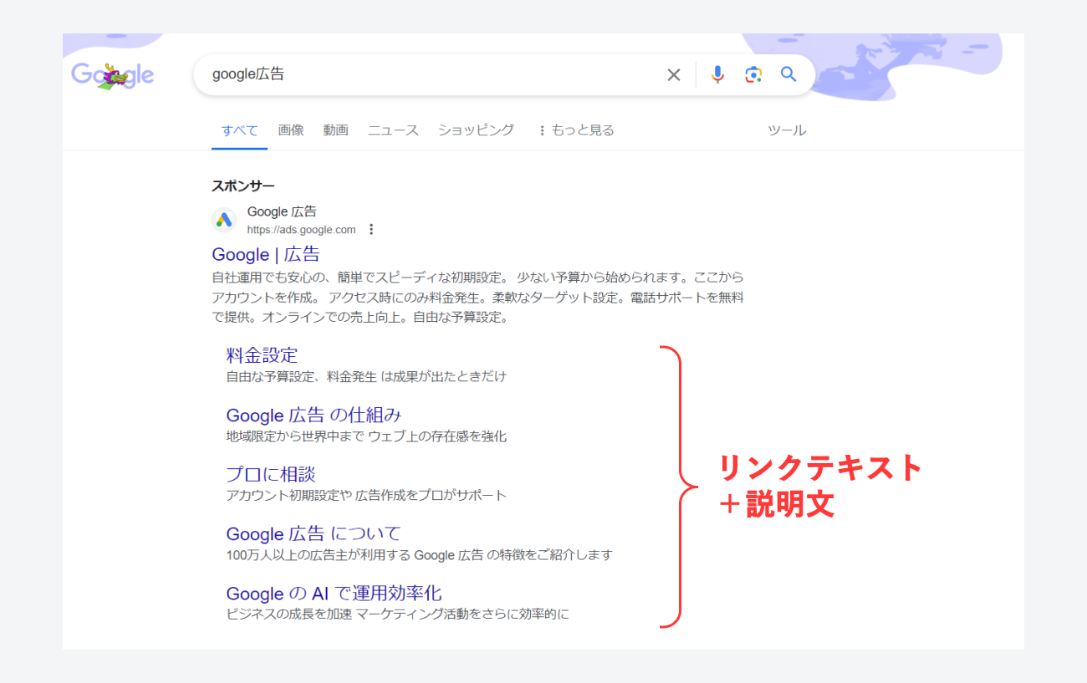Open the Google | 広告 headline link
This screenshot has width=1087, height=683.
(266, 254)
